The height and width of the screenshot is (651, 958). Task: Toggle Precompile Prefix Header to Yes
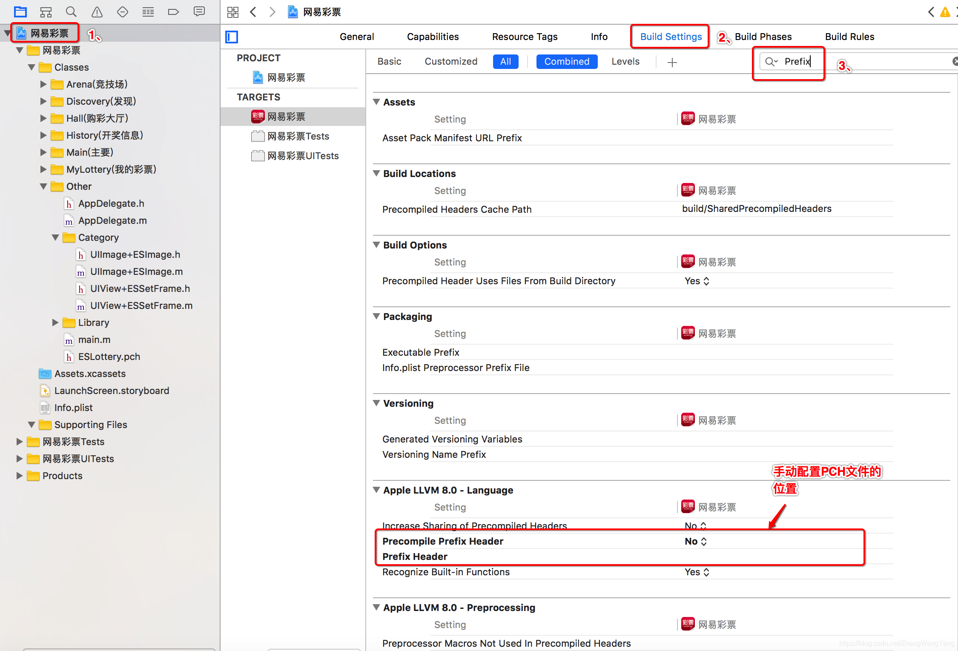pos(694,540)
